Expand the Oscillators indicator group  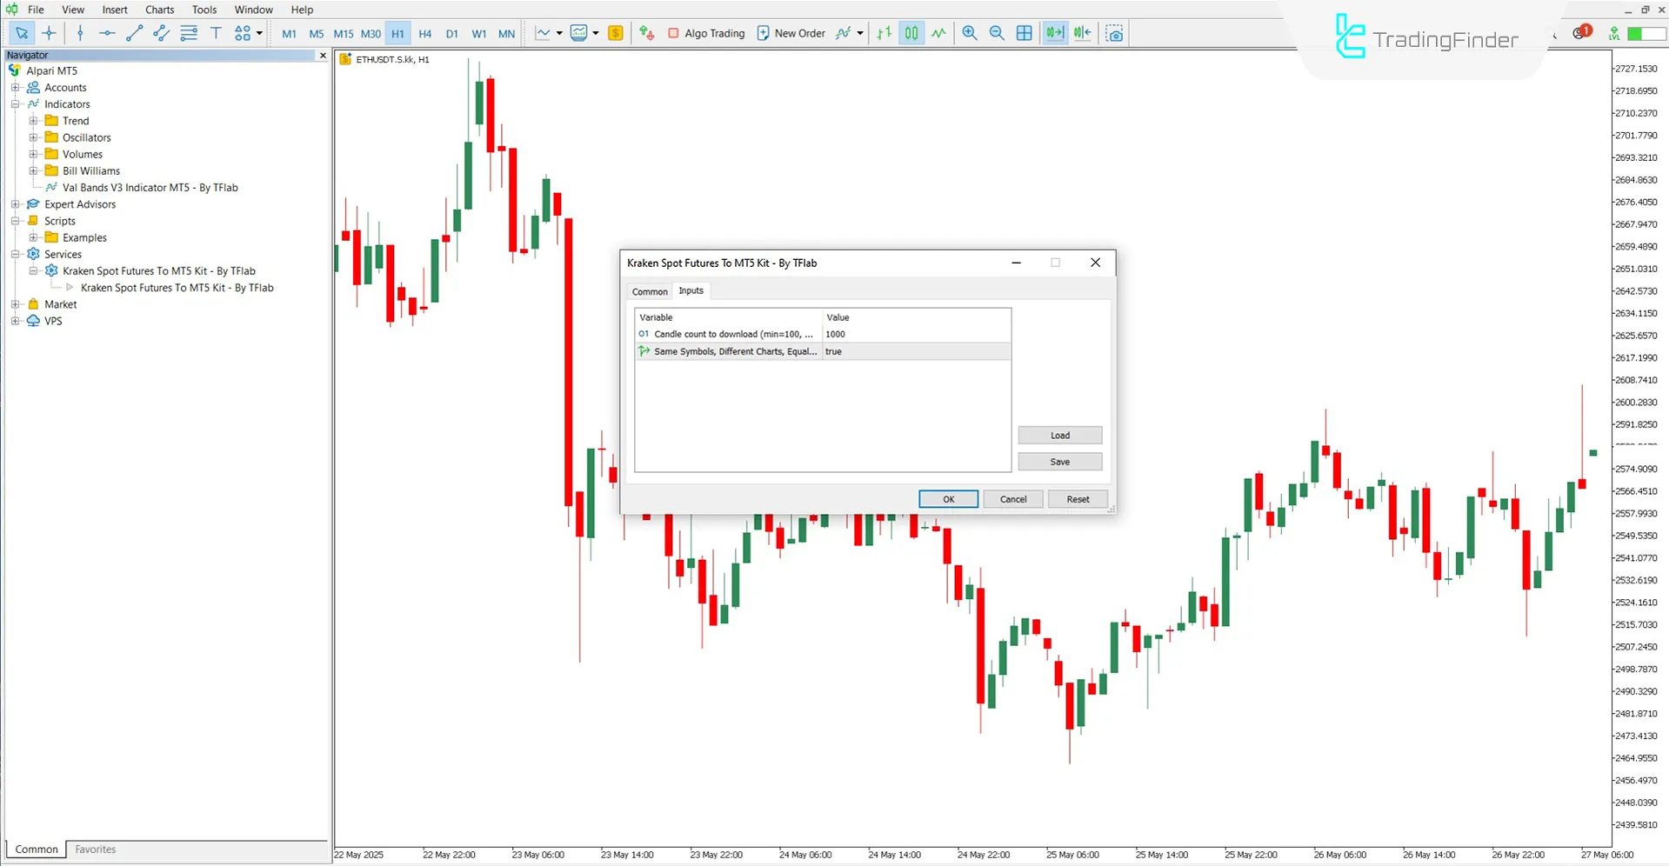(33, 137)
